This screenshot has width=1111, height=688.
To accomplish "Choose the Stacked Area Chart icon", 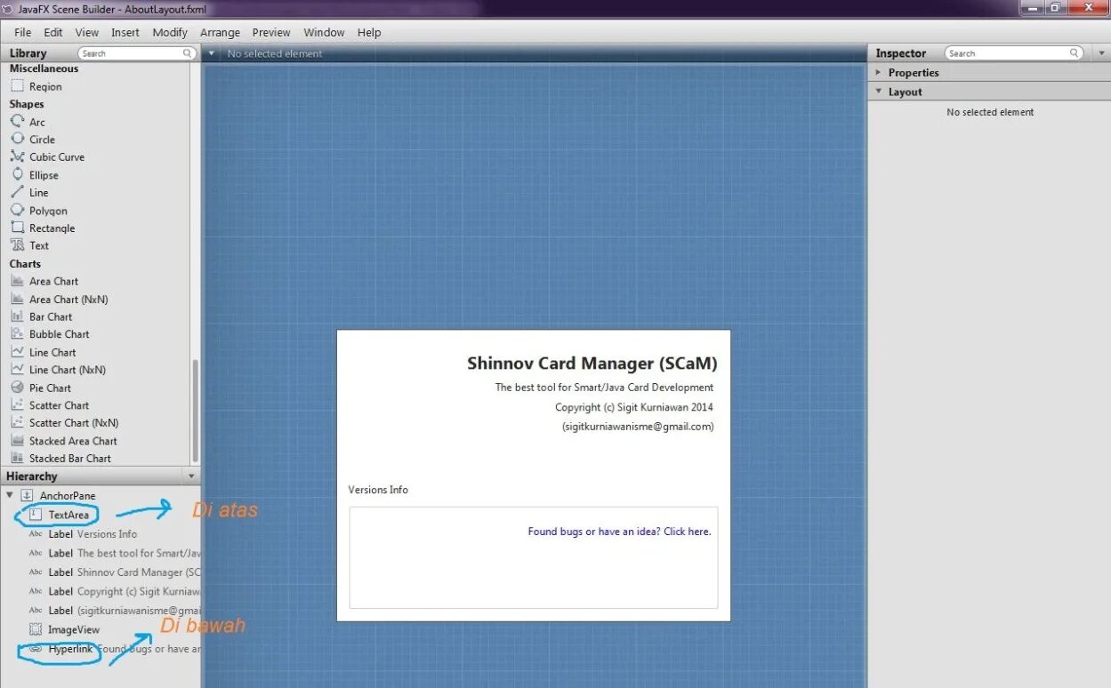I will (17, 441).
